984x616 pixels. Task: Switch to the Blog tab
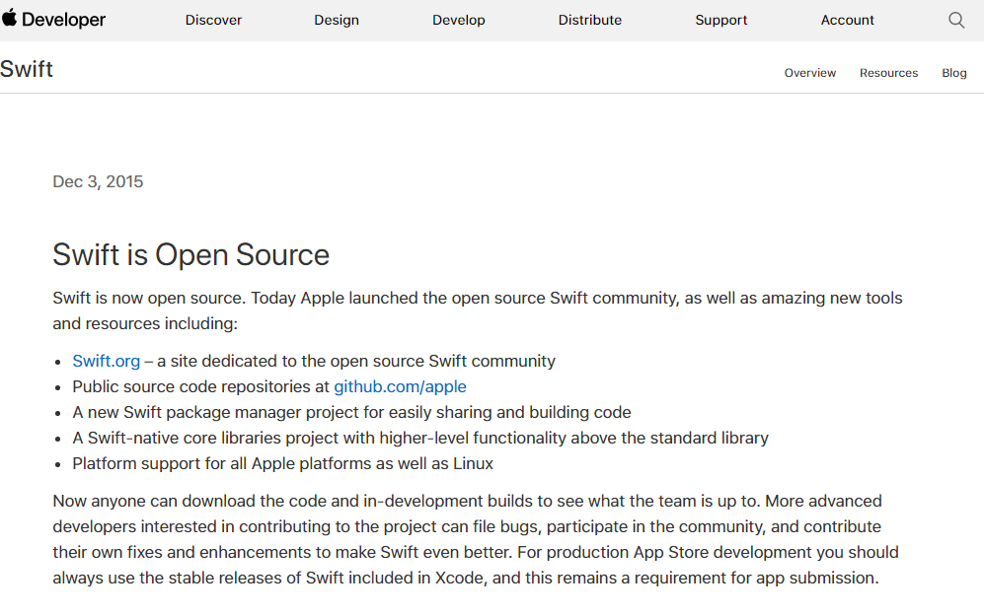tap(953, 72)
